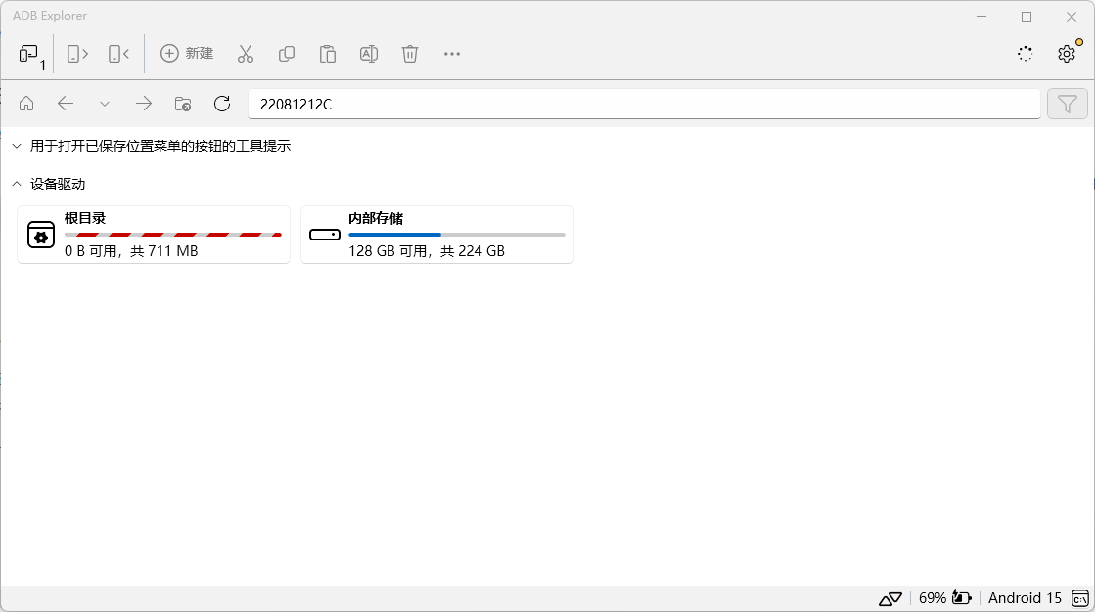Screen dimensions: 1095x612
Task: Open the command log icon in status bar
Action: 1079,598
